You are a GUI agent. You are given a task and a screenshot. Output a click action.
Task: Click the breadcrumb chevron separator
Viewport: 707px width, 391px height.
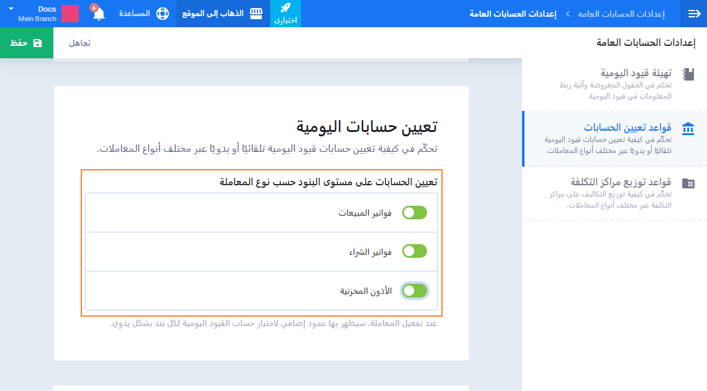coord(567,14)
